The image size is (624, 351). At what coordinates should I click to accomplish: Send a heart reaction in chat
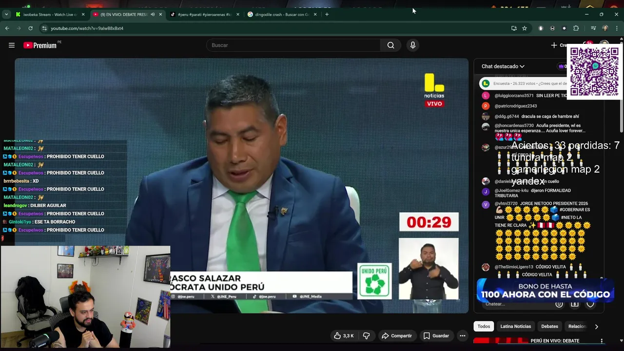(590, 304)
